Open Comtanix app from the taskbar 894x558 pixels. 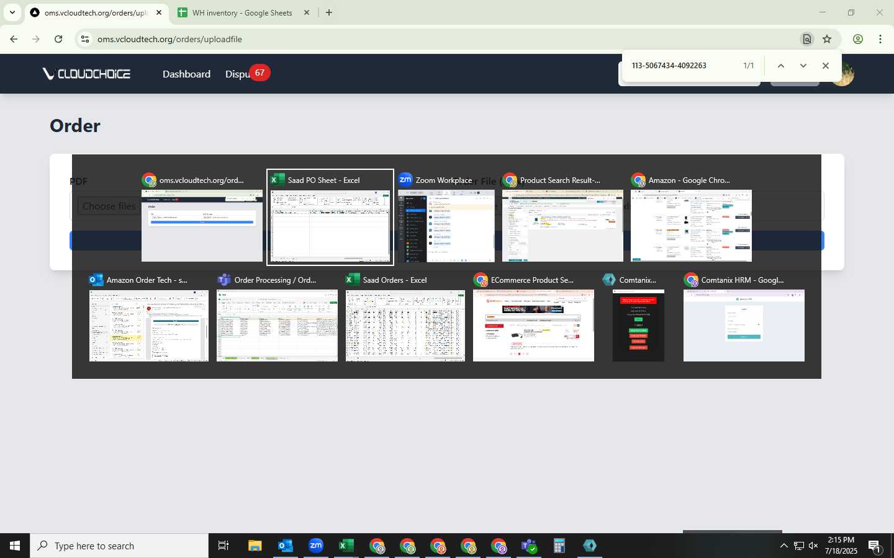click(x=590, y=546)
